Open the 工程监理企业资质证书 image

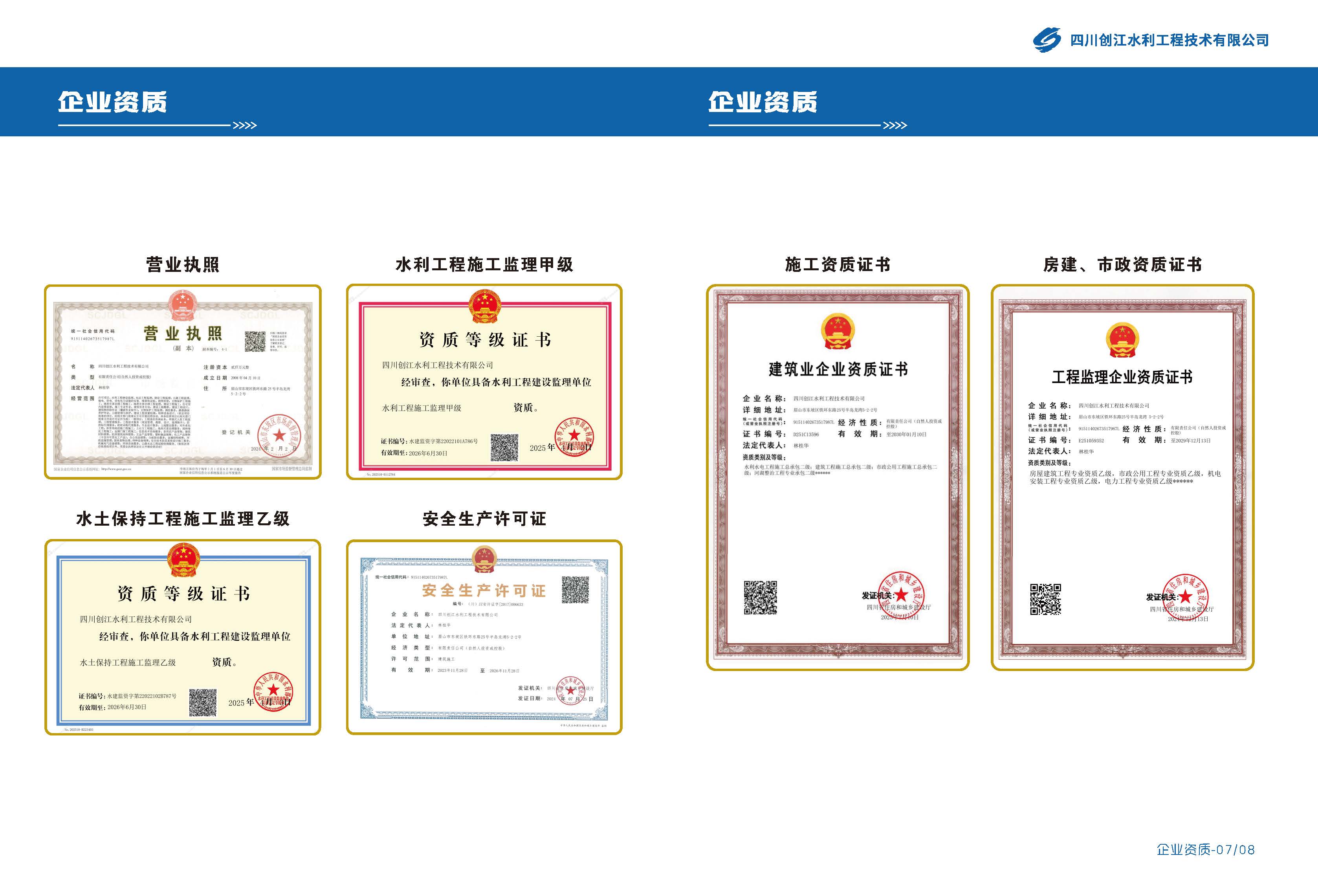(1122, 477)
